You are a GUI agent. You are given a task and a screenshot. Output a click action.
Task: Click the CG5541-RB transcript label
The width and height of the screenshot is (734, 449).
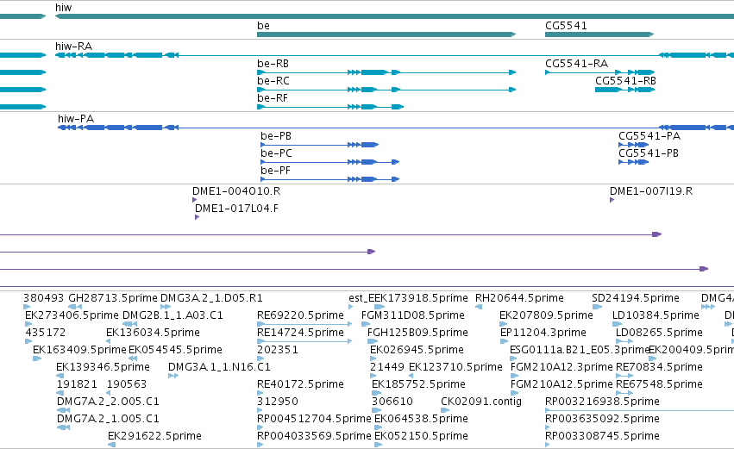[625, 81]
